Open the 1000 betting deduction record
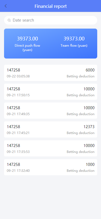This screenshot has height=219, width=101. [x=51, y=167]
